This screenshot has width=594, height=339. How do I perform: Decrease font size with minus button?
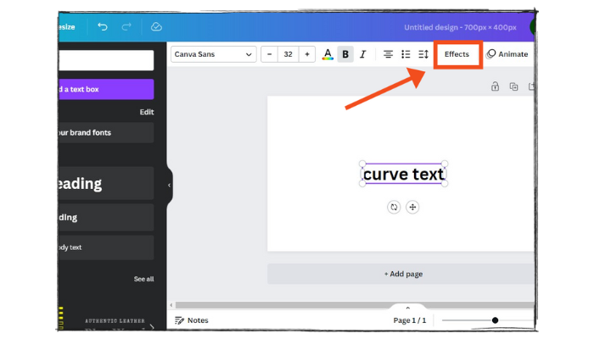[x=269, y=54]
